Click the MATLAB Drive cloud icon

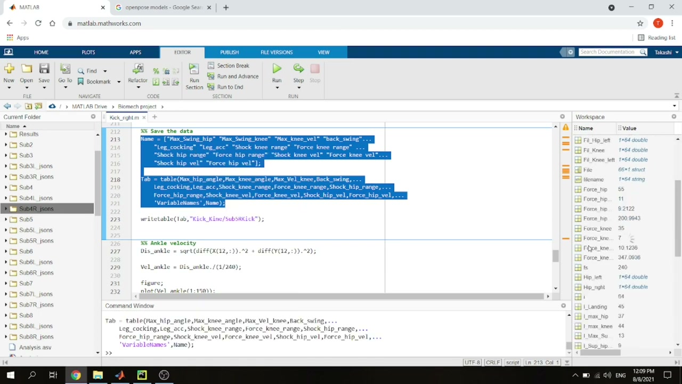52,106
